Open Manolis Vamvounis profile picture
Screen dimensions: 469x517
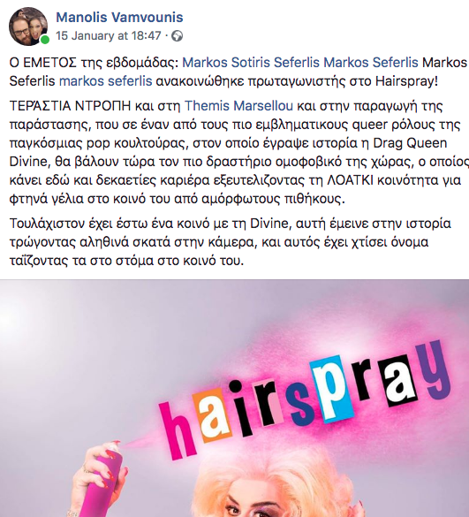point(28,27)
